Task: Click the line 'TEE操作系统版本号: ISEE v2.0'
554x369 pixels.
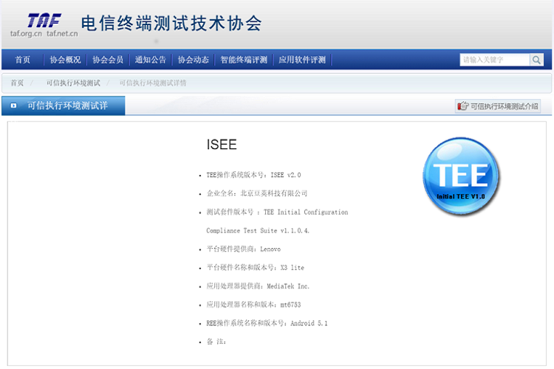Action: [x=253, y=175]
